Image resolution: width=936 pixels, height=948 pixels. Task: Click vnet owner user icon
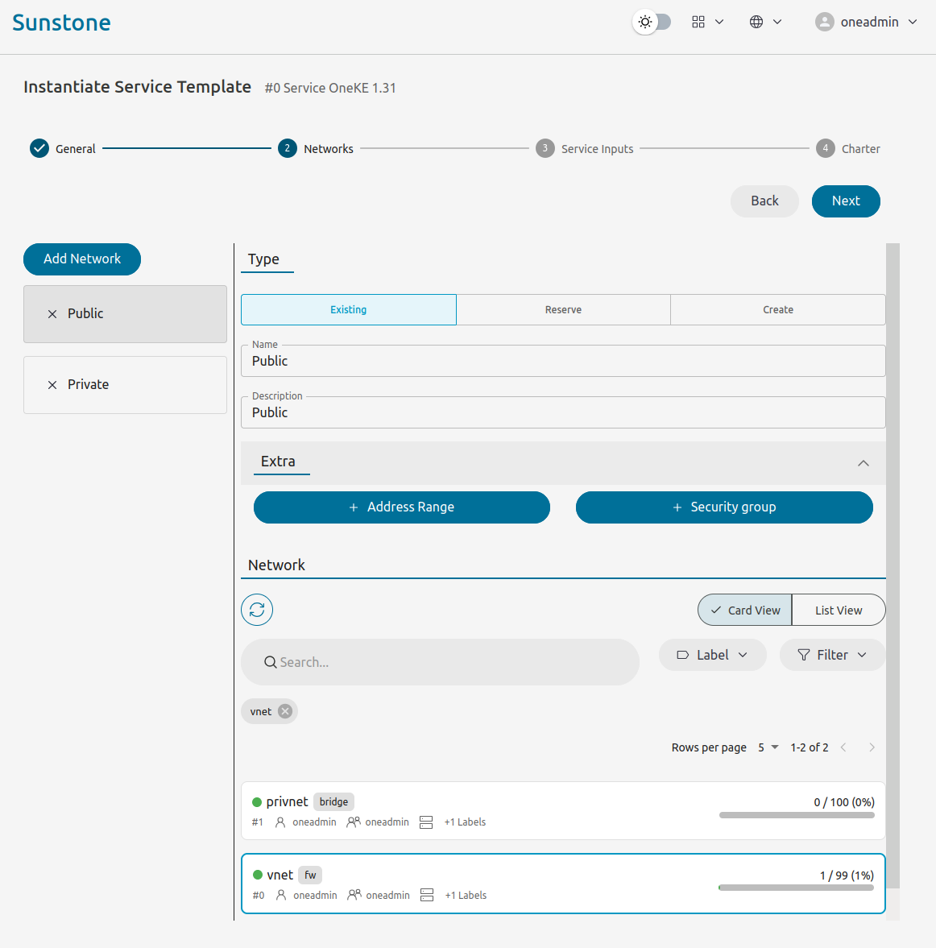(x=281, y=896)
